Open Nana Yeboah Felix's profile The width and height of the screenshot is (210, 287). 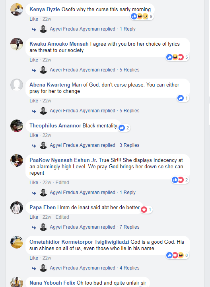[x=52, y=283]
